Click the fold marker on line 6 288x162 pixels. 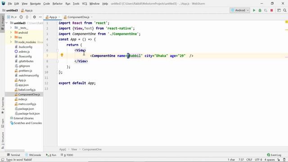click(x=57, y=50)
